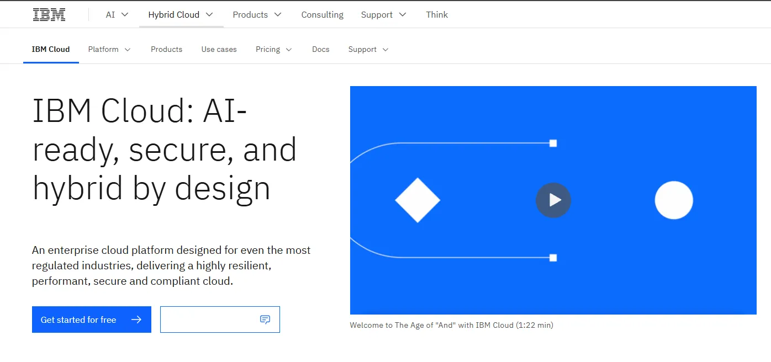The image size is (771, 362).
Task: Expand Support in the top IBM masthead
Action: coord(384,15)
